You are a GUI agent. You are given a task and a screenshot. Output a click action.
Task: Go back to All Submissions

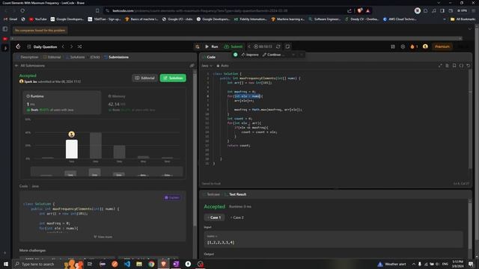[30, 66]
